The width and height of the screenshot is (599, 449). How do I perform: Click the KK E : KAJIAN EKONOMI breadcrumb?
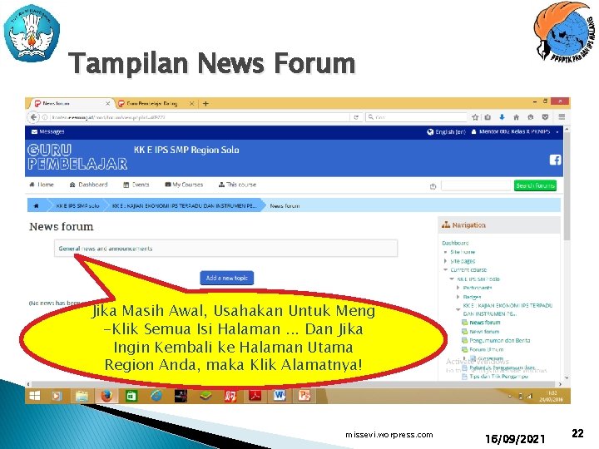coord(185,206)
